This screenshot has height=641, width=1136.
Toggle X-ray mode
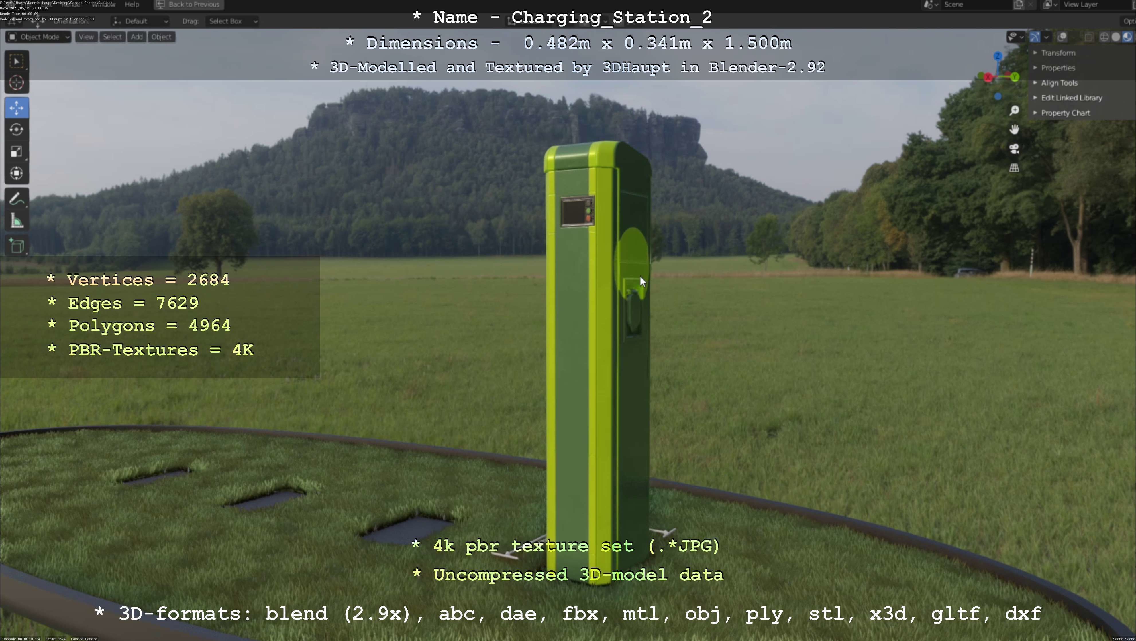point(1089,37)
